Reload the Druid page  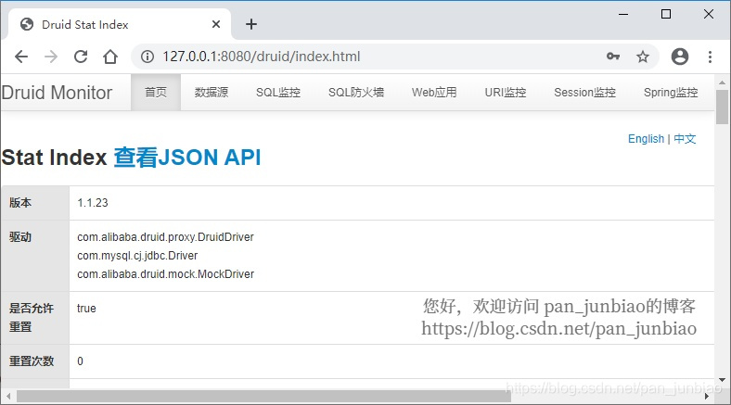[81, 57]
